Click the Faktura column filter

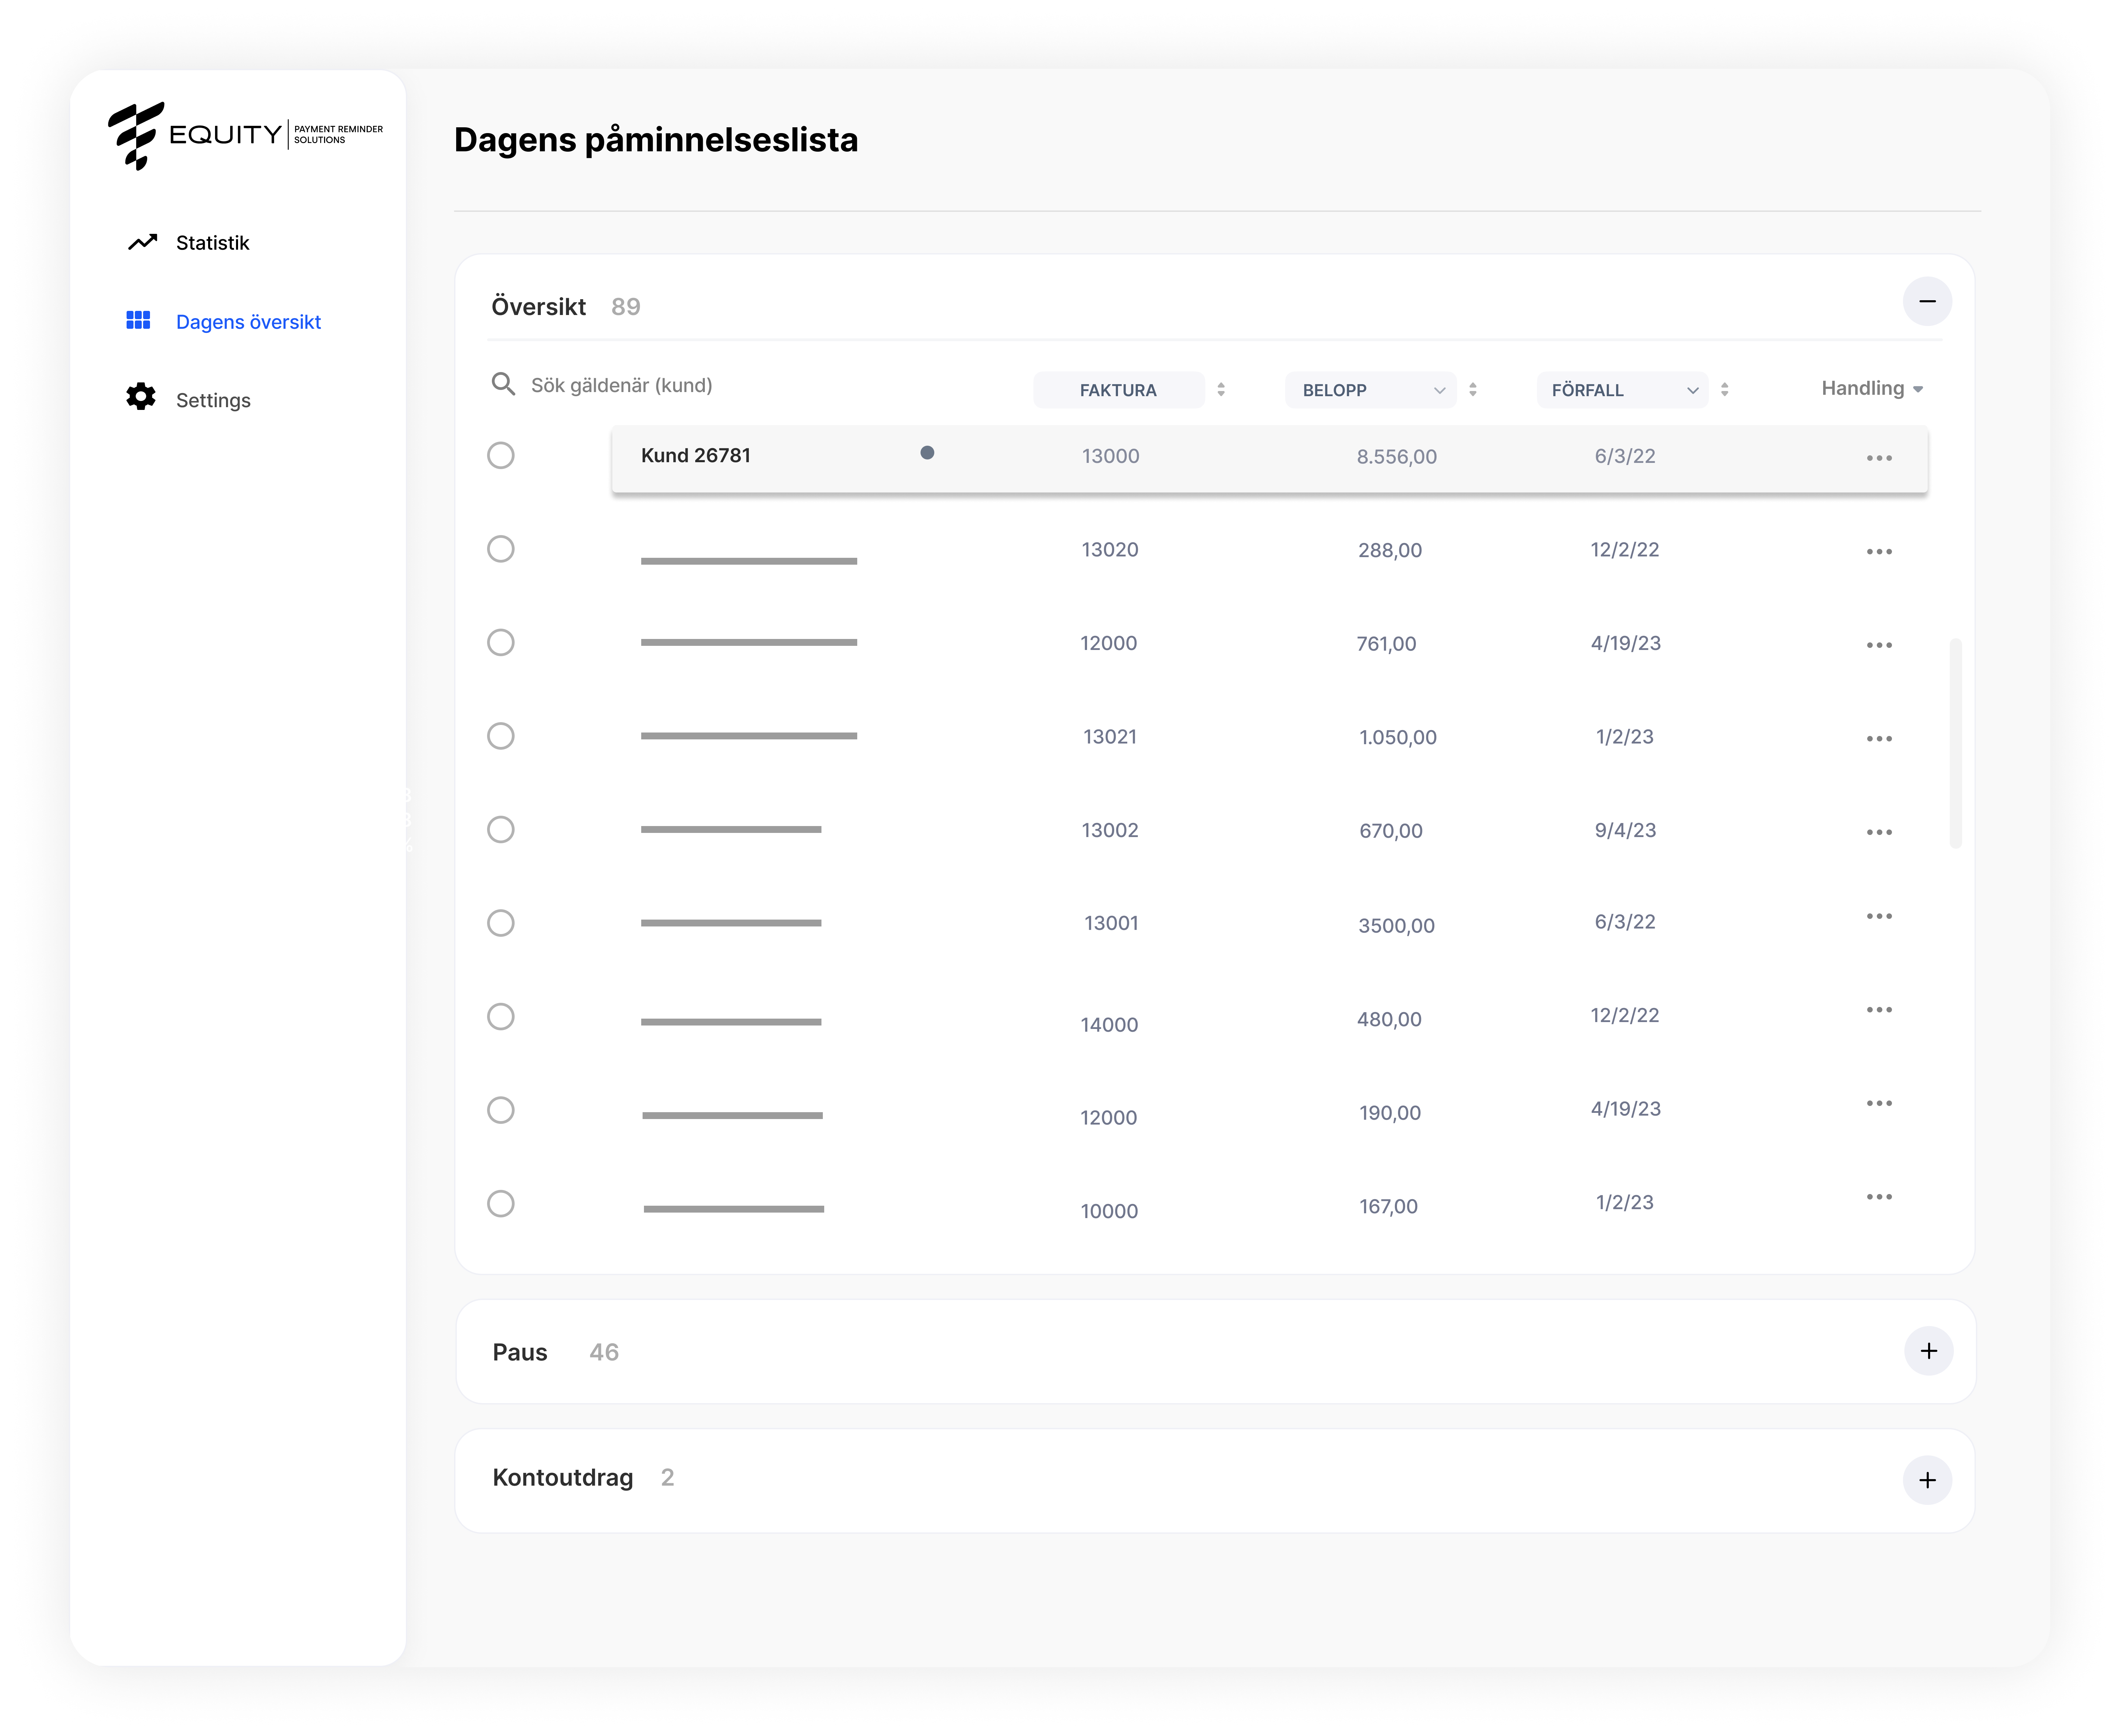point(1119,390)
